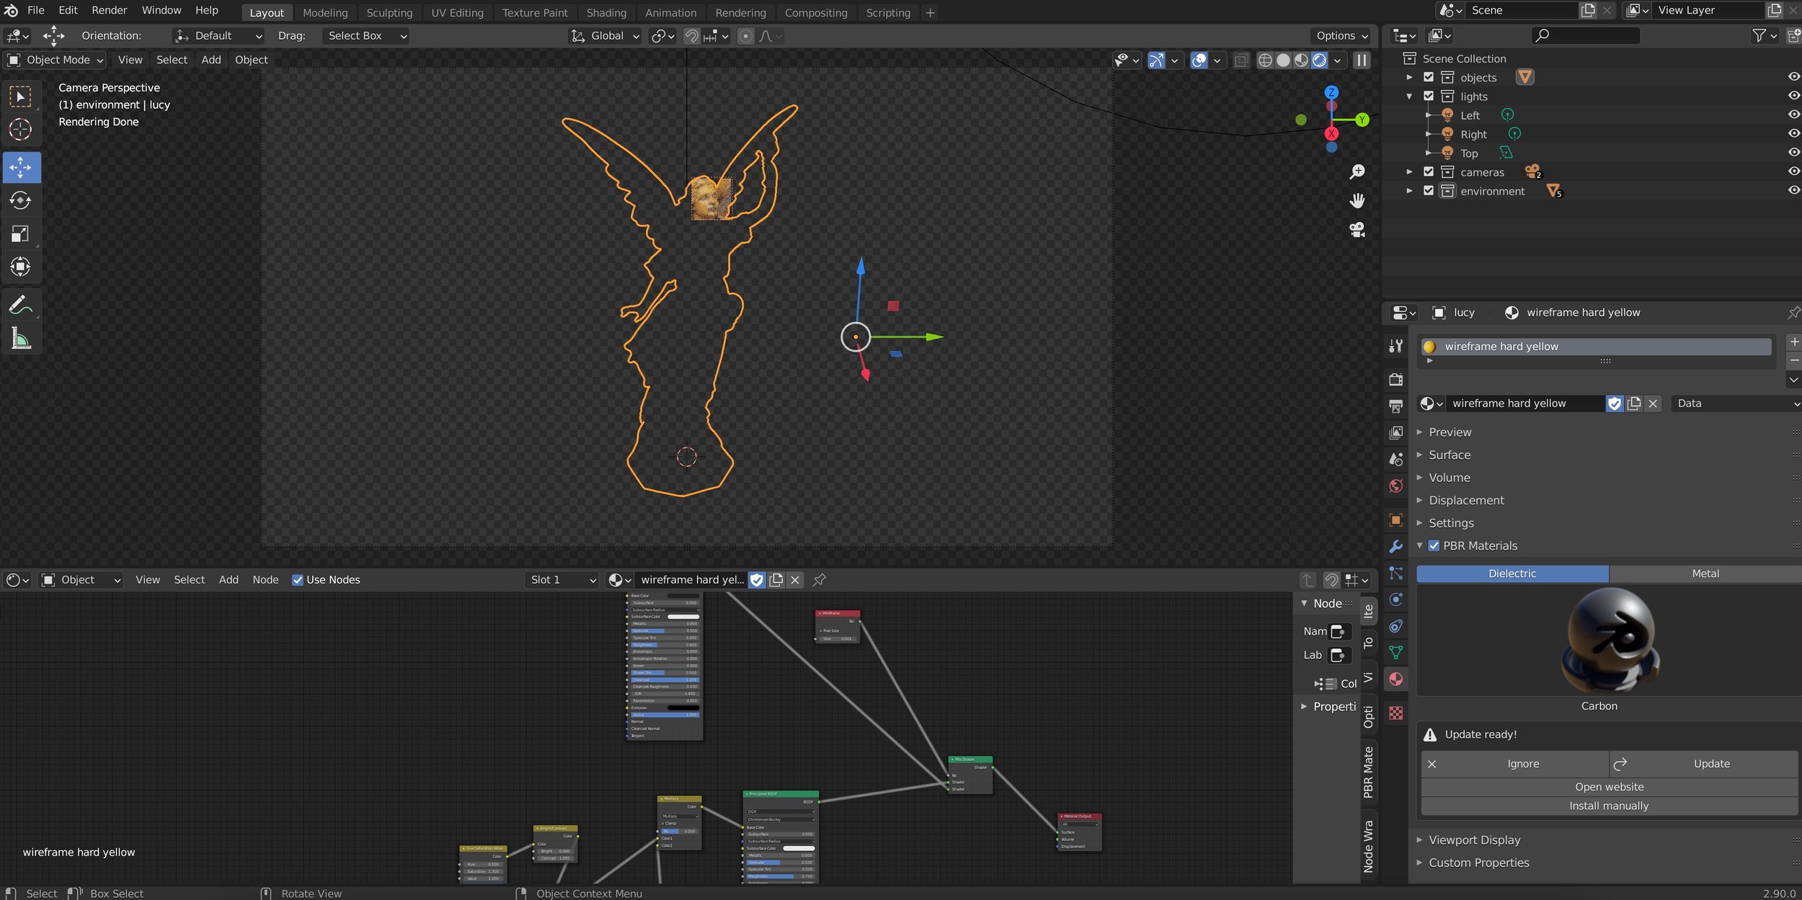Open the Orientation Default dropdown
1802x900 pixels.
point(218,36)
